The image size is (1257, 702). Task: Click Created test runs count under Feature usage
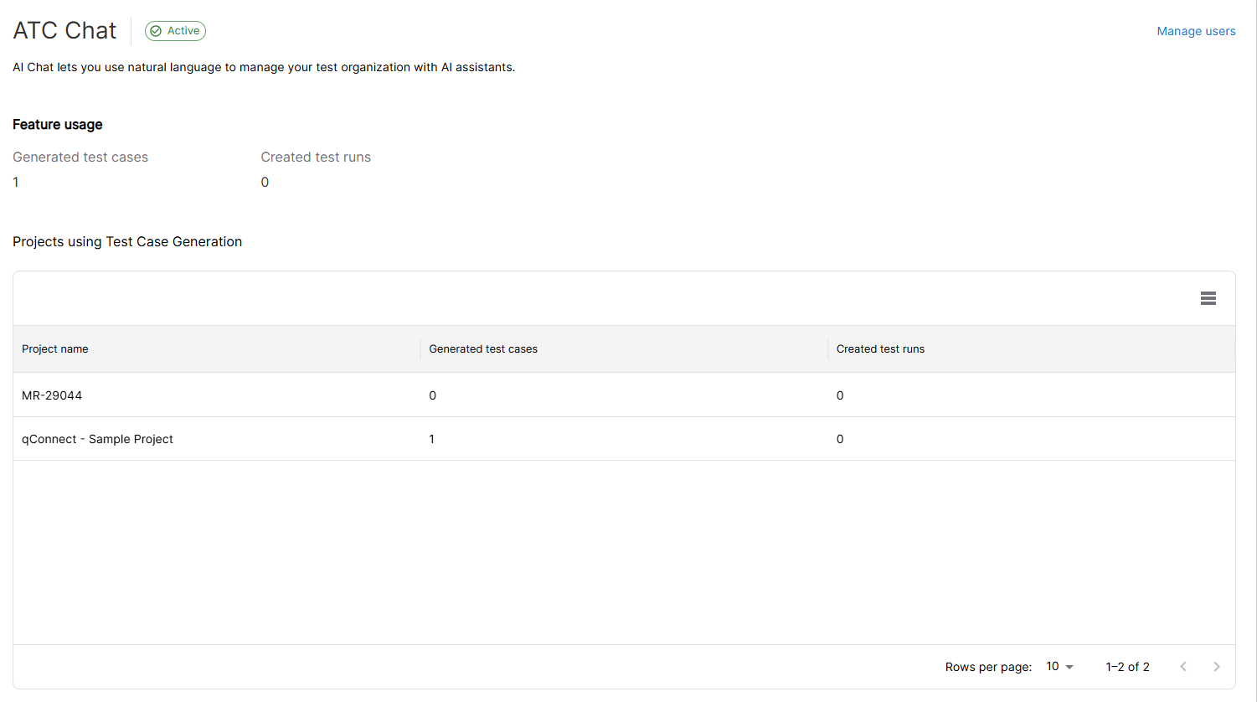point(265,183)
